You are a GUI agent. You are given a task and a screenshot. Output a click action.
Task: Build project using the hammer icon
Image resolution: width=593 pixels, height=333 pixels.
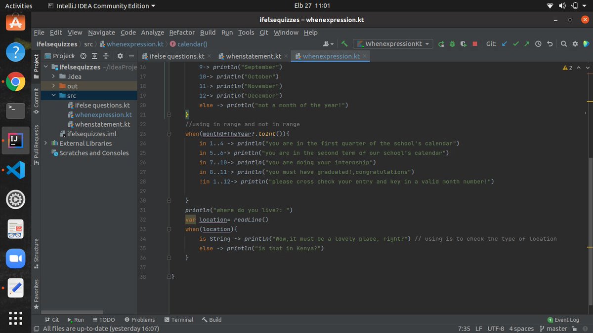[x=344, y=43]
